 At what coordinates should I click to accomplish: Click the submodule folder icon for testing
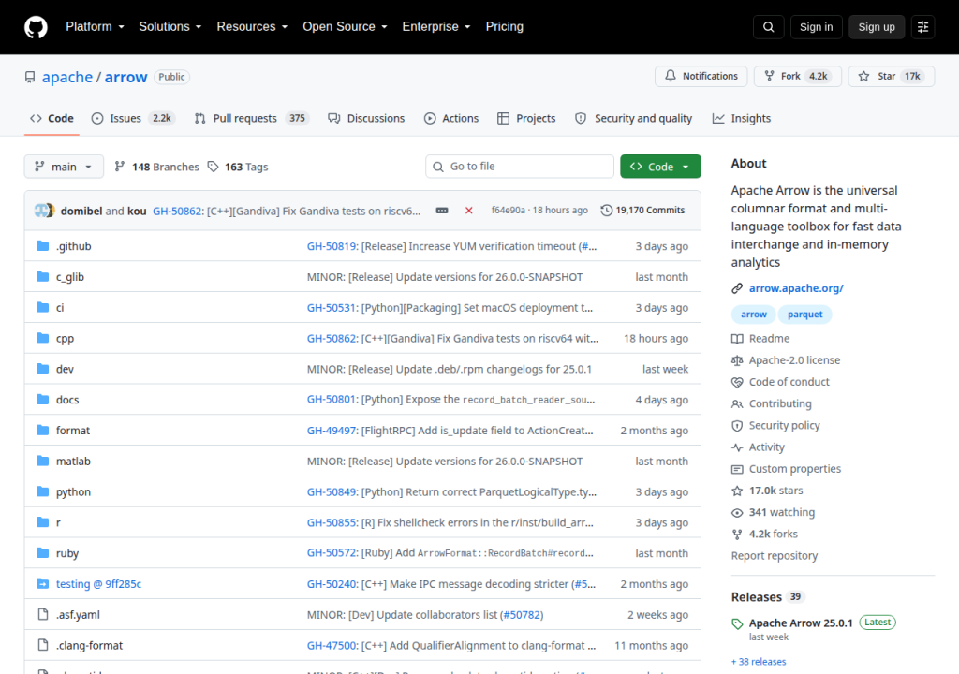click(x=42, y=583)
